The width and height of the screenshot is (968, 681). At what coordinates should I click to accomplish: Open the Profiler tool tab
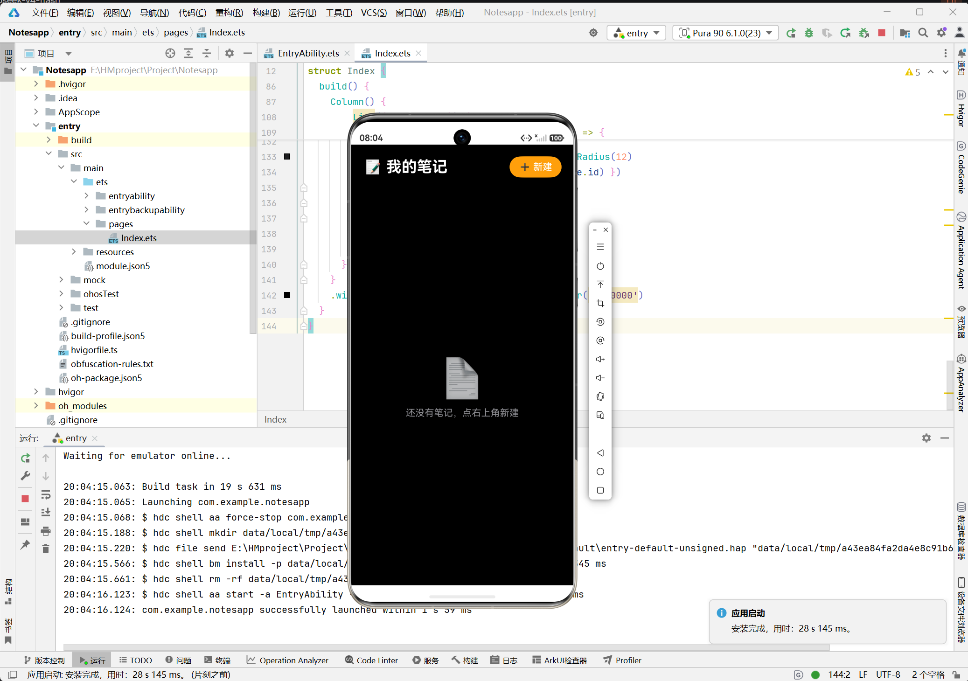622,660
